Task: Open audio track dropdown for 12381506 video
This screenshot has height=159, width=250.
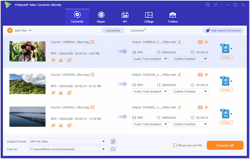Action: pyautogui.click(x=150, y=92)
